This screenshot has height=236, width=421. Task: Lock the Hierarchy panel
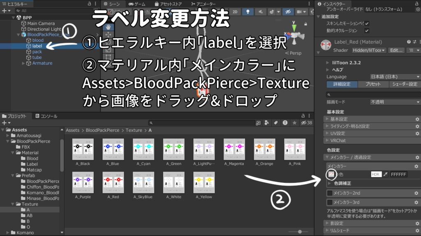pyautogui.click(x=89, y=4)
